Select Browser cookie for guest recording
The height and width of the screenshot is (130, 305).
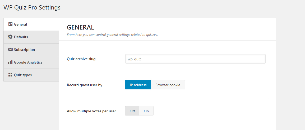coord(168,85)
